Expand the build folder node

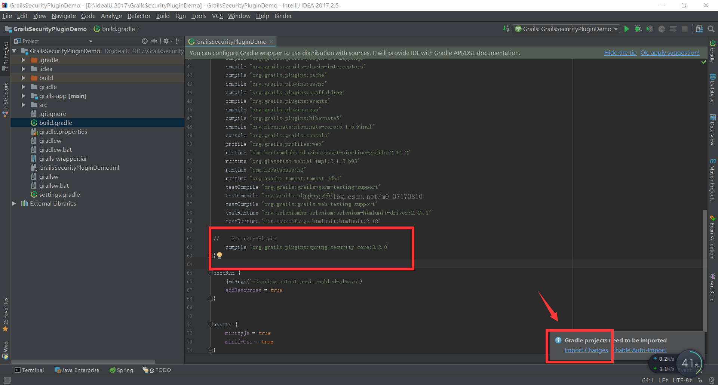click(x=24, y=78)
